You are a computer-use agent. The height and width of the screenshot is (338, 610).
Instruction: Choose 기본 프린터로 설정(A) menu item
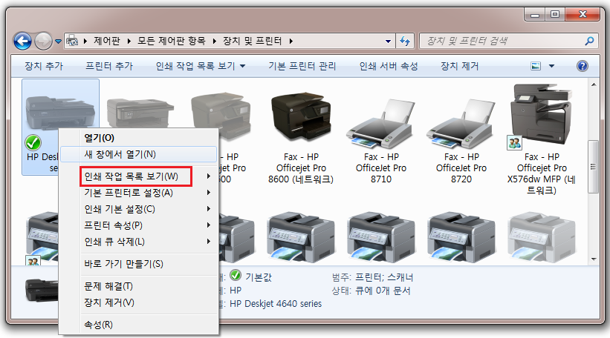point(138,193)
